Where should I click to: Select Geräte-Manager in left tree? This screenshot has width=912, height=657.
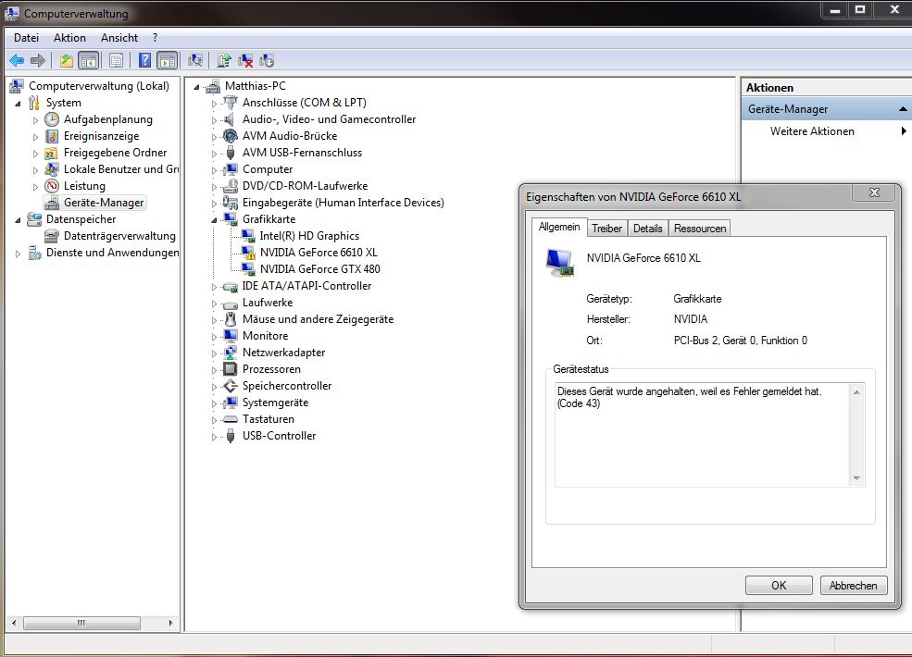click(x=104, y=203)
